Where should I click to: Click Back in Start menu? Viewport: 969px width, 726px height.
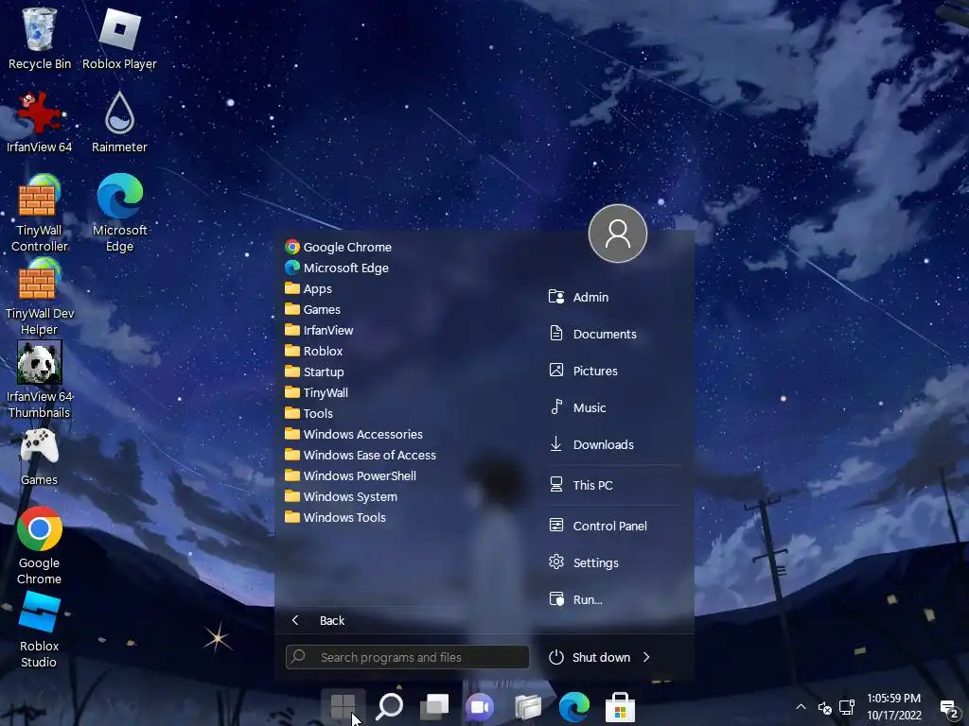(318, 620)
